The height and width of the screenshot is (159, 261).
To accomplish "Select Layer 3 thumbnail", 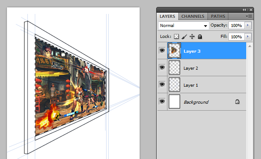I will (x=174, y=51).
